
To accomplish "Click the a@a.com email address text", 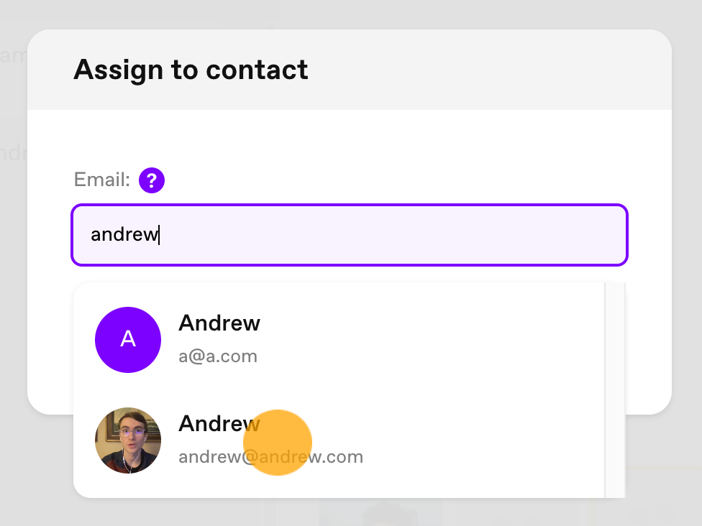I will click(x=218, y=356).
